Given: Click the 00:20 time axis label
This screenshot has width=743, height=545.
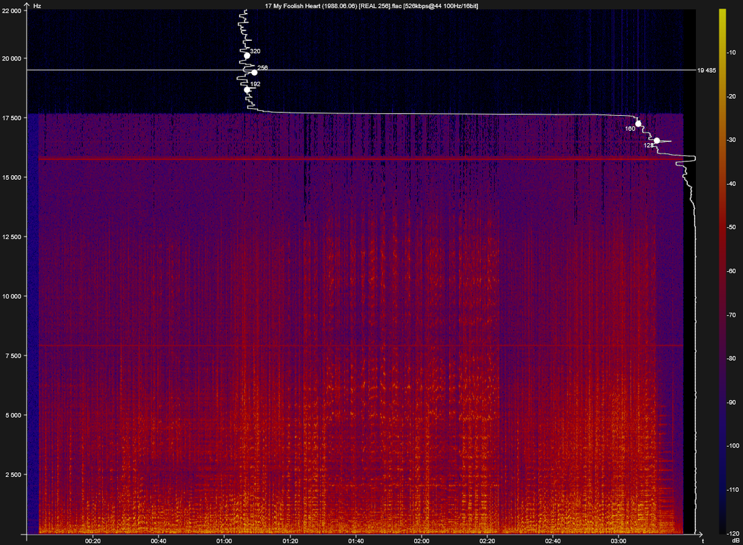Looking at the screenshot, I should click(x=93, y=541).
